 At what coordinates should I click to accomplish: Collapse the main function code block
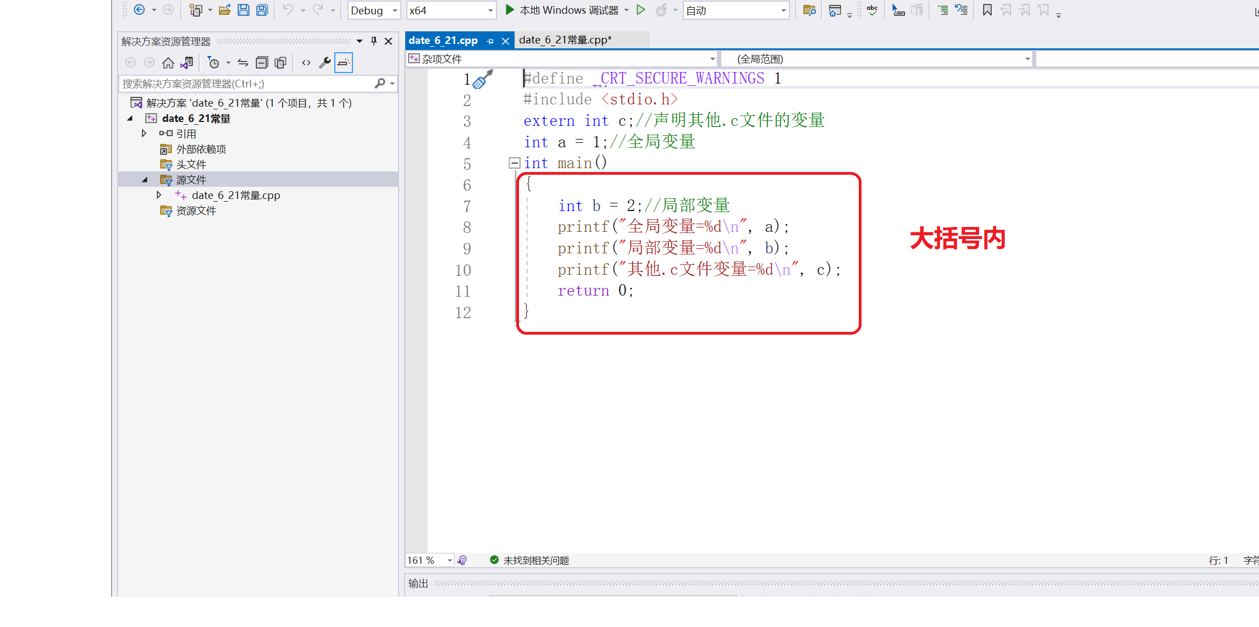click(514, 163)
